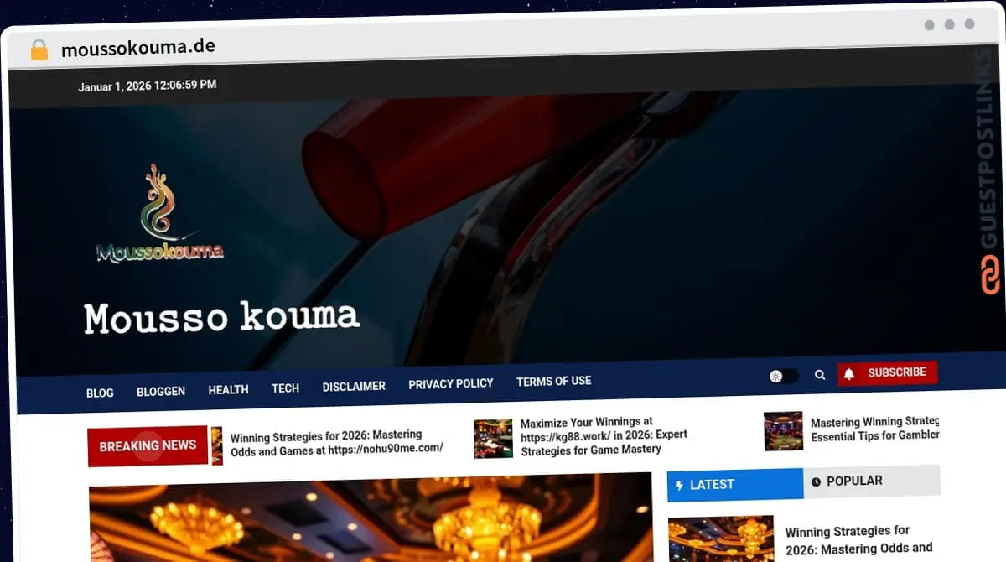Screen dimensions: 1006x562
Task: Click the SUBSCRIBE button
Action: [x=897, y=372]
